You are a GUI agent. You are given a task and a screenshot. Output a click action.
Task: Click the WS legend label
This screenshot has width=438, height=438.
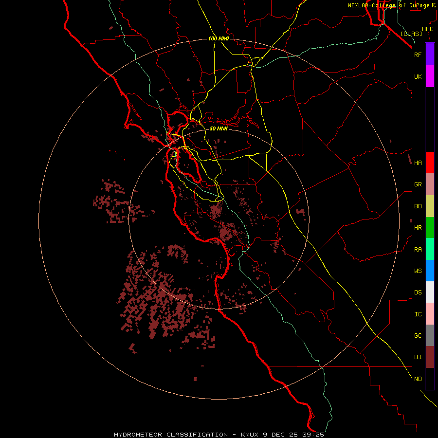pos(418,271)
